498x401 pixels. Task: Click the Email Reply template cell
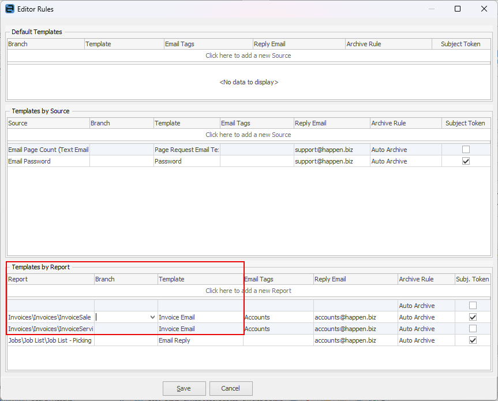[200, 340]
